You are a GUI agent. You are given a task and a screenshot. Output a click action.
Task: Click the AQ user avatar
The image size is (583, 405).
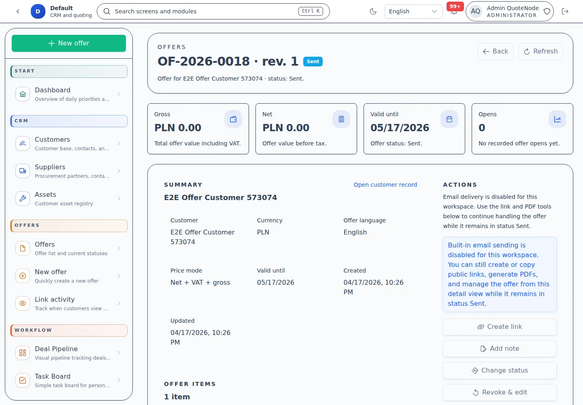[476, 11]
